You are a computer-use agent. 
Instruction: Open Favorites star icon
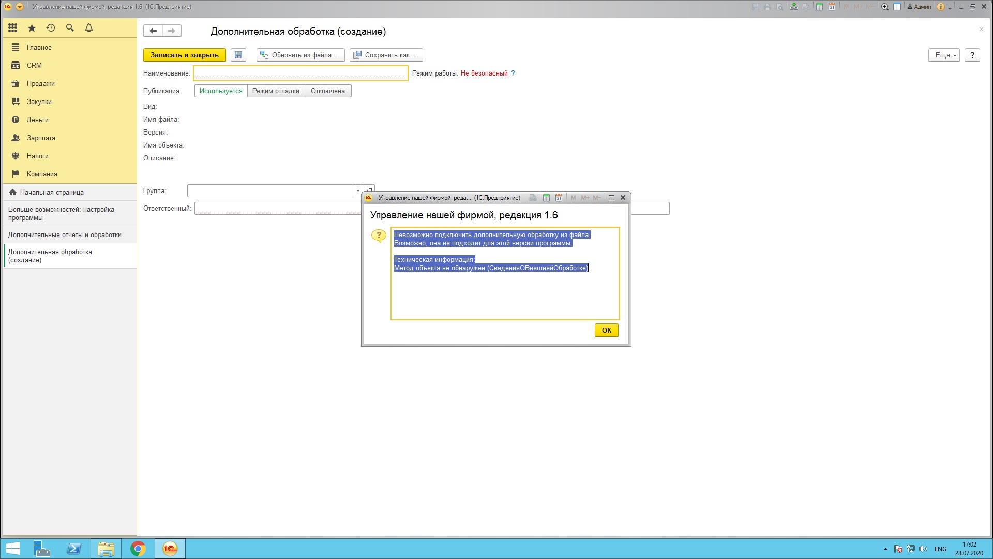tap(32, 28)
